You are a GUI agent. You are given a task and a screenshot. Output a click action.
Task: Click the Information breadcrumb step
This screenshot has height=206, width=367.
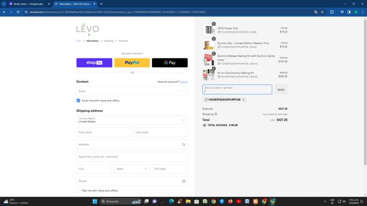coord(92,41)
